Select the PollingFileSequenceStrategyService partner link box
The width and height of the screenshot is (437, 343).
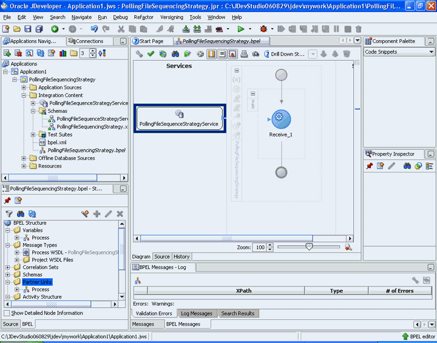point(180,118)
